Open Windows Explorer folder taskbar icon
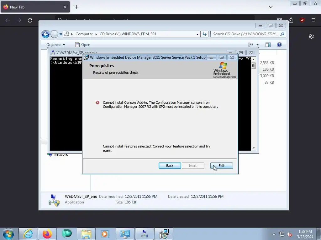This screenshot has height=240, width=321. pyautogui.click(x=86, y=234)
